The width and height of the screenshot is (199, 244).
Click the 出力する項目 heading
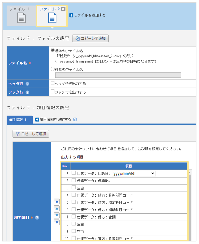point(72,157)
